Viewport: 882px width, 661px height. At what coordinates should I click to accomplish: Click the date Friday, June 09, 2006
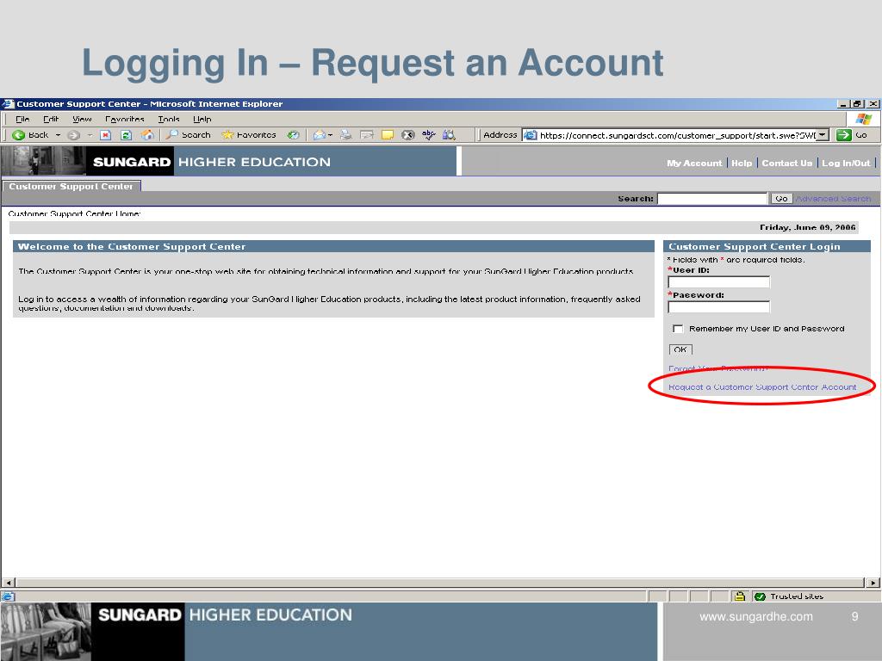pyautogui.click(x=807, y=227)
